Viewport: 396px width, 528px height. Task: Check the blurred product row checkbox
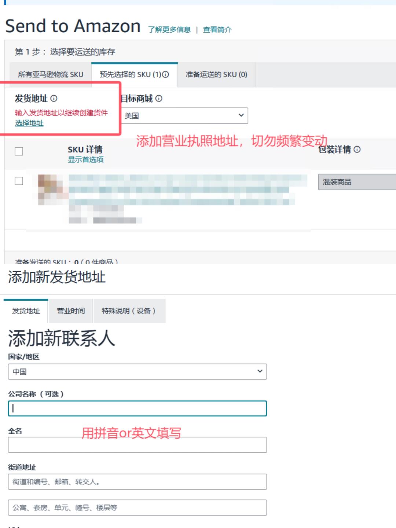pos(19,181)
